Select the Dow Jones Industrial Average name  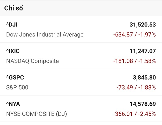45,34
